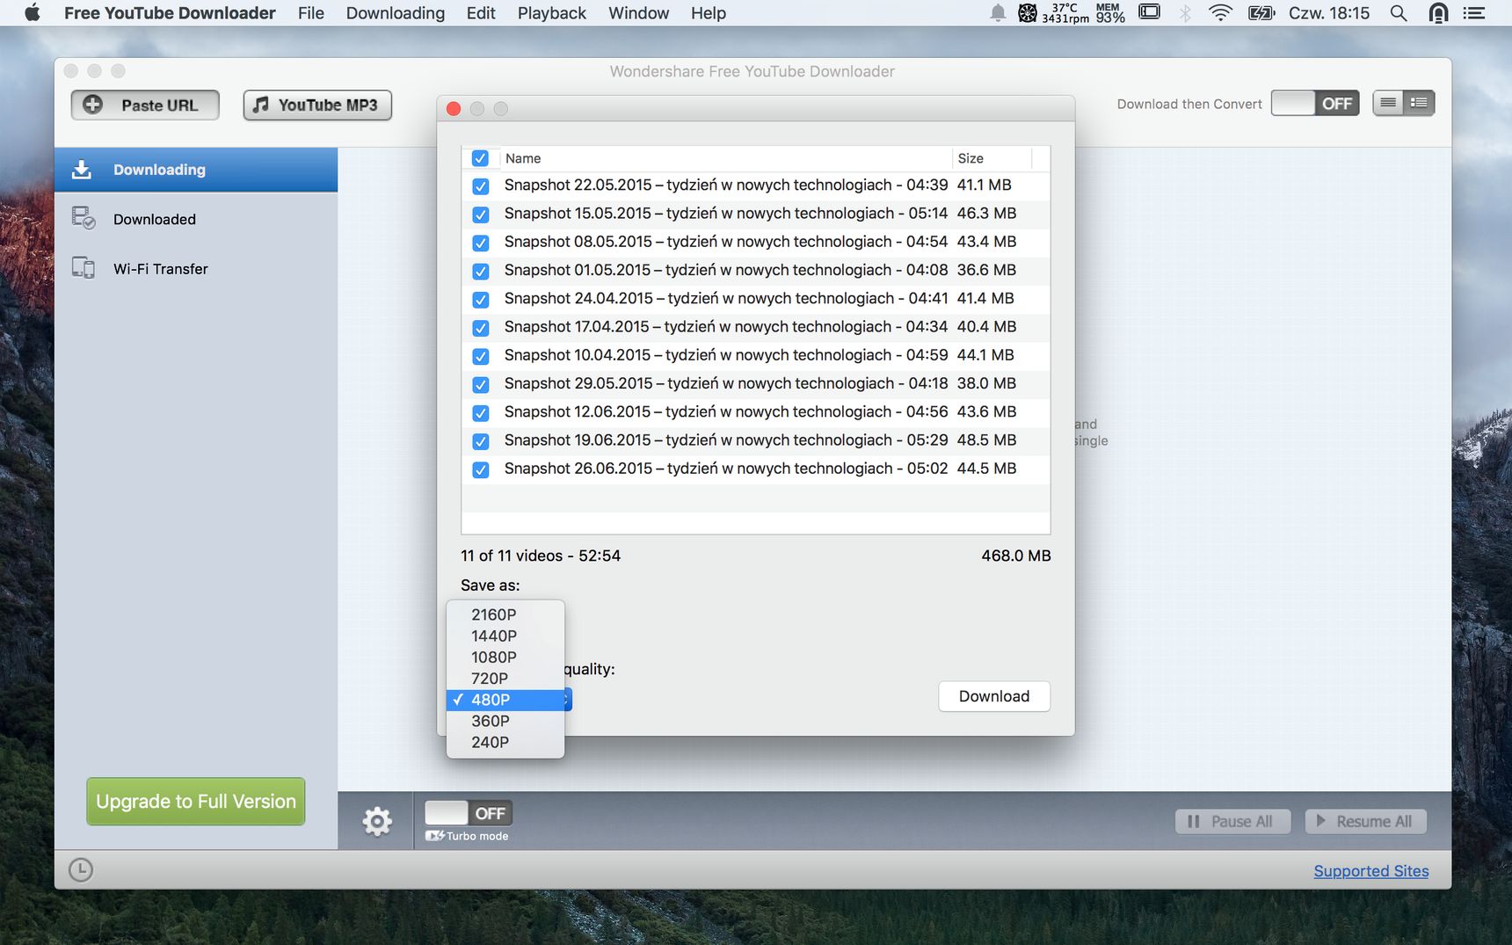
Task: Switch to simple list view icon
Action: (x=1388, y=103)
